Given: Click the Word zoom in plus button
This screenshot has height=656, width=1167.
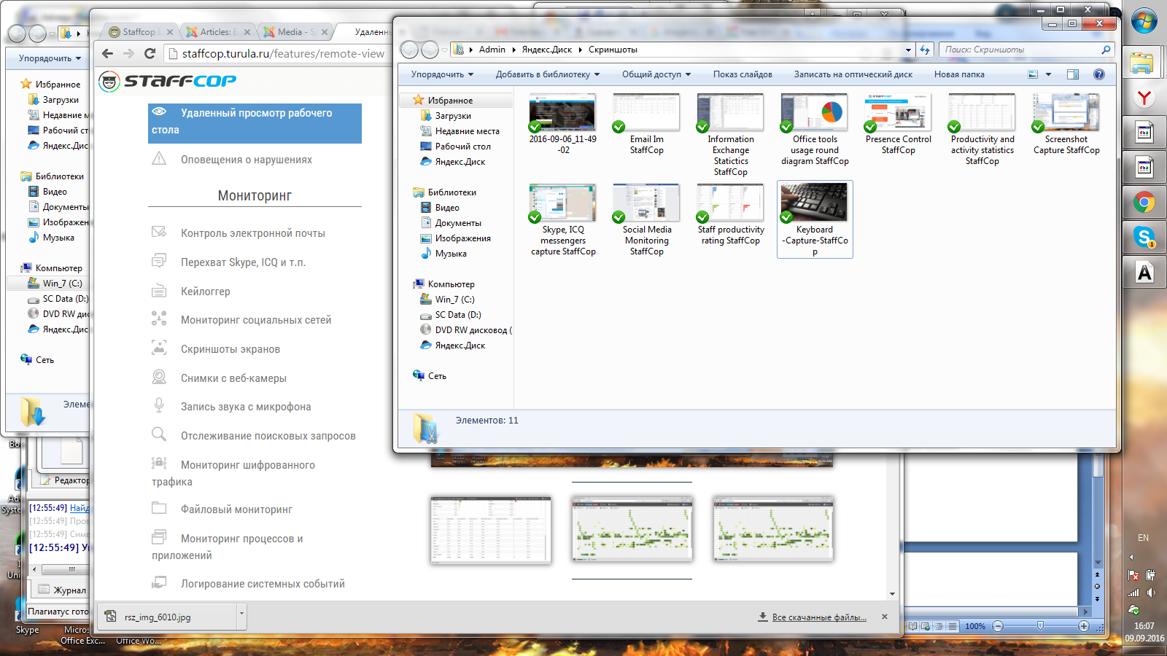Looking at the screenshot, I should point(1084,626).
